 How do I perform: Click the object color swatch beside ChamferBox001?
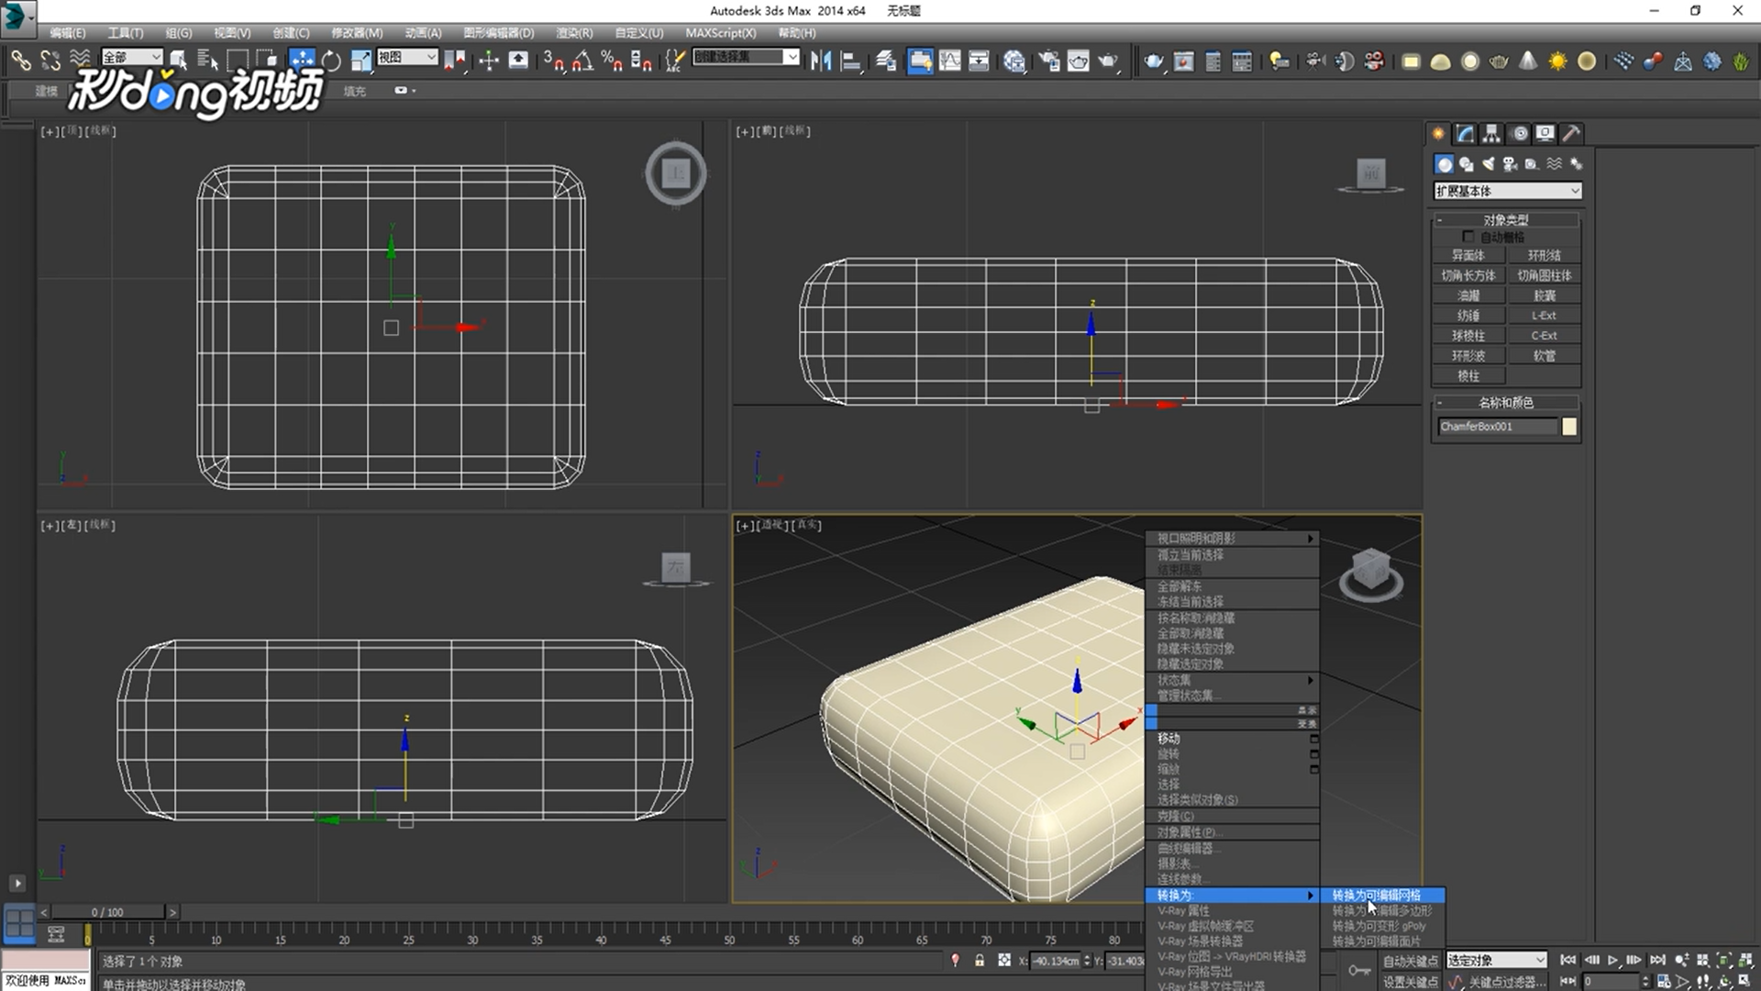1569,425
